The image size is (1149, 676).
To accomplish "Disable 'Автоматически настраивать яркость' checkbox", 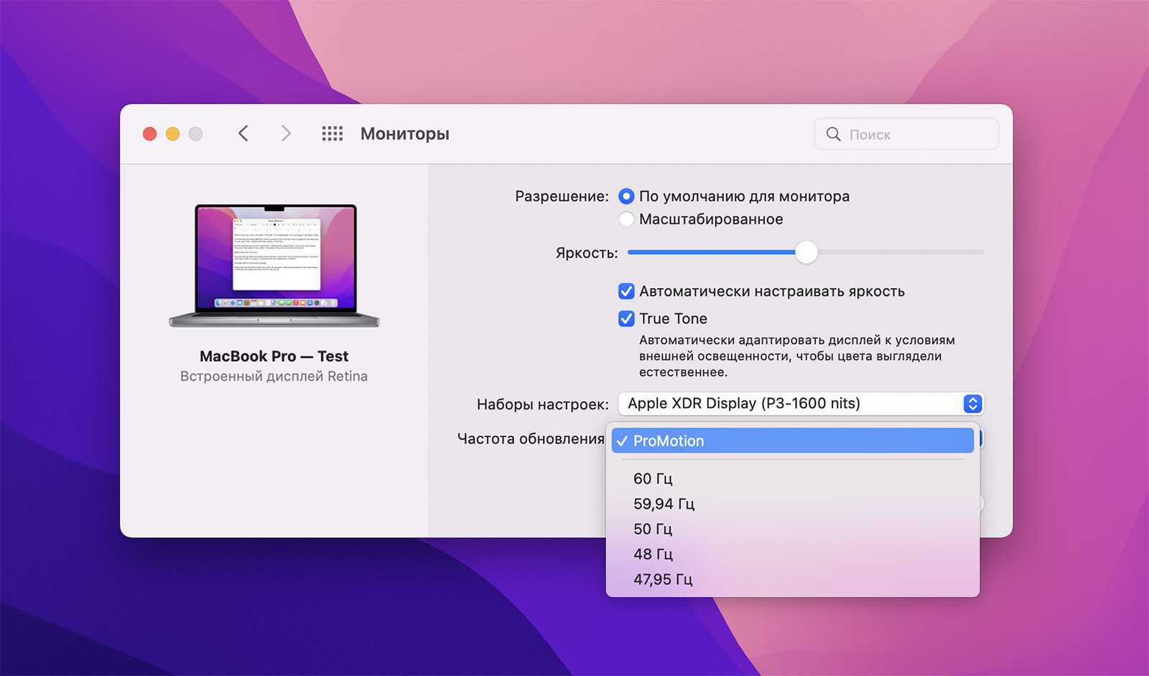I will click(626, 291).
